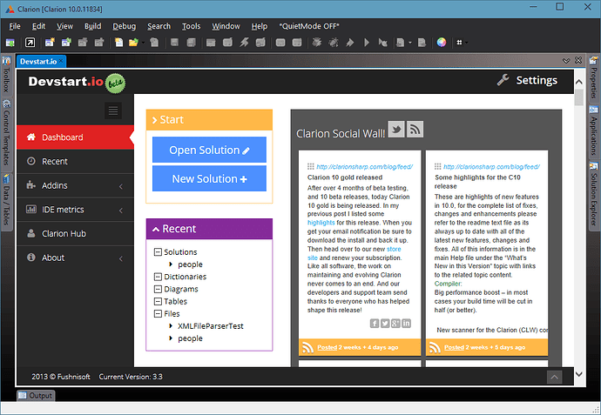Click the color wheel icon in the toolbar
Image resolution: width=601 pixels, height=415 pixels.
tap(442, 42)
